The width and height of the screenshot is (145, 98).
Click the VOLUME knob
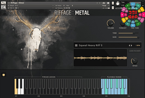[x=111, y=23]
